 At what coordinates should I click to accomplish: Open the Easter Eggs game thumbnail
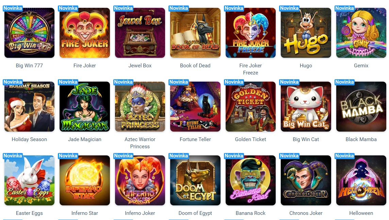(29, 180)
